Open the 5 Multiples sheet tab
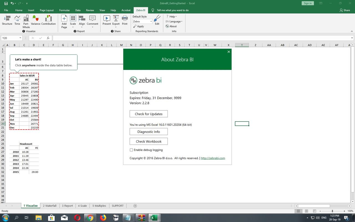 [99, 206]
